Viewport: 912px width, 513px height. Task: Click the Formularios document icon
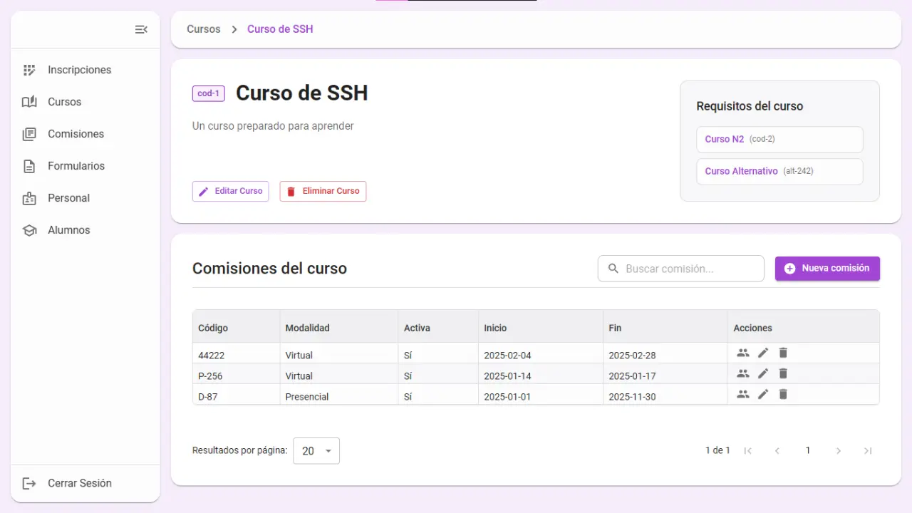click(x=29, y=166)
